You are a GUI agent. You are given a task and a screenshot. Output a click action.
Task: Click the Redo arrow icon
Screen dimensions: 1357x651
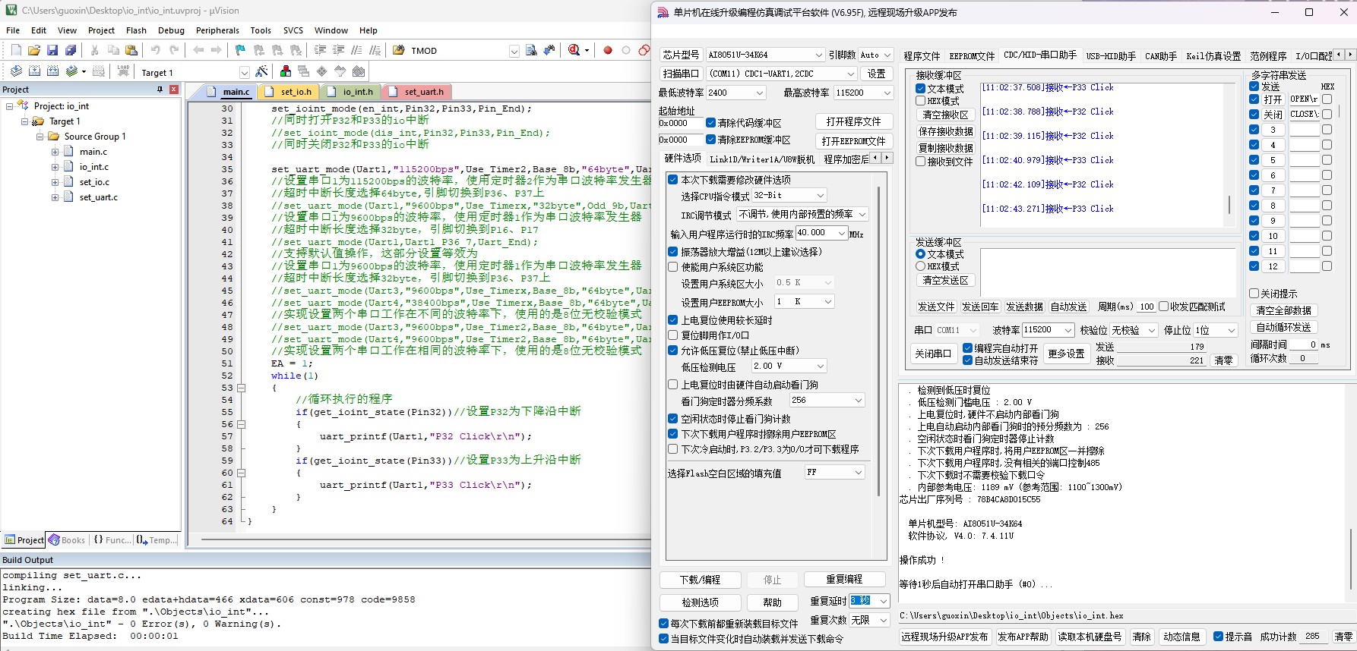174,51
